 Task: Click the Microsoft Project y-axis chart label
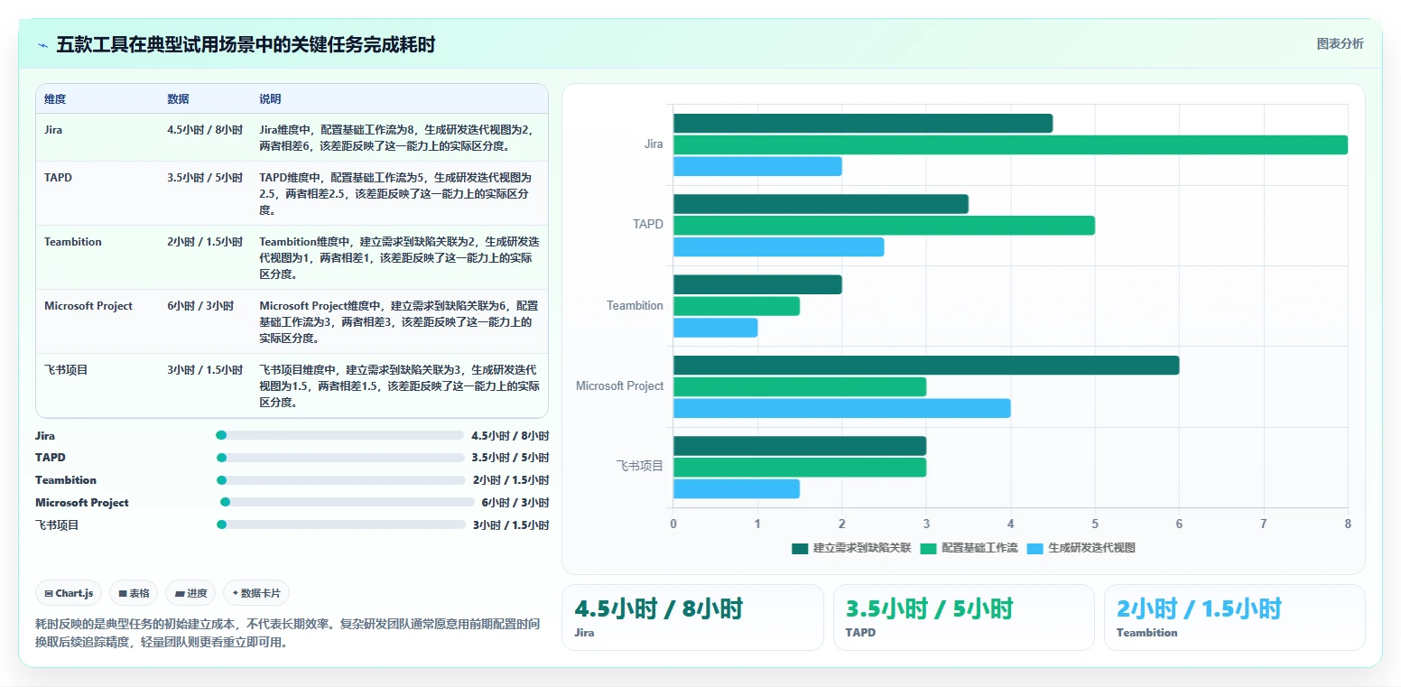tap(619, 386)
